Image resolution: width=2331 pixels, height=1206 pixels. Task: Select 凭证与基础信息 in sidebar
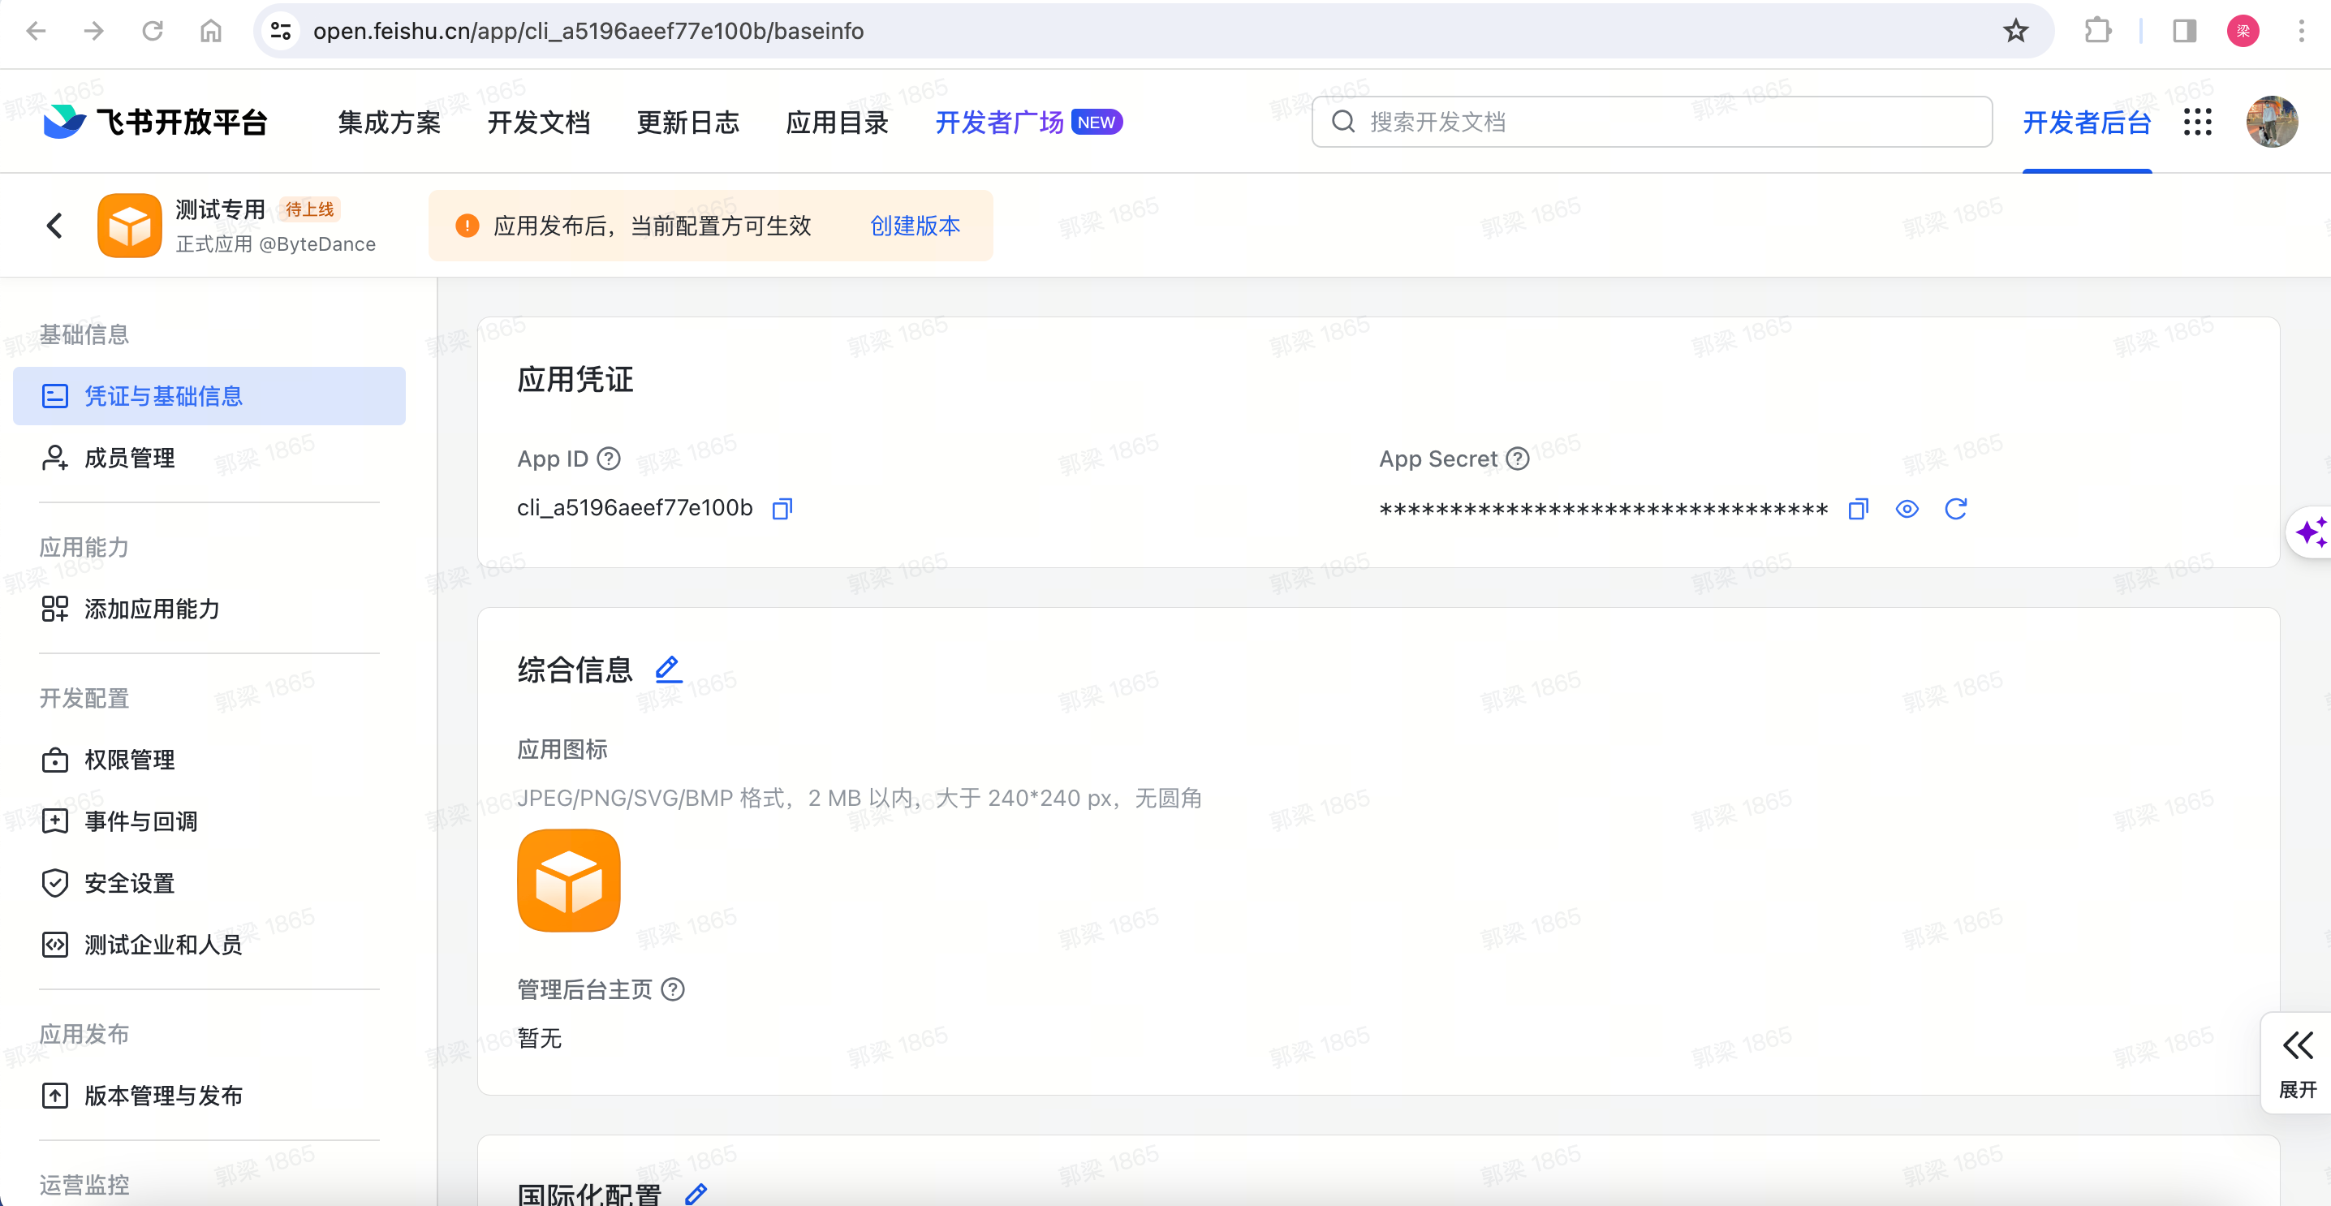(209, 395)
